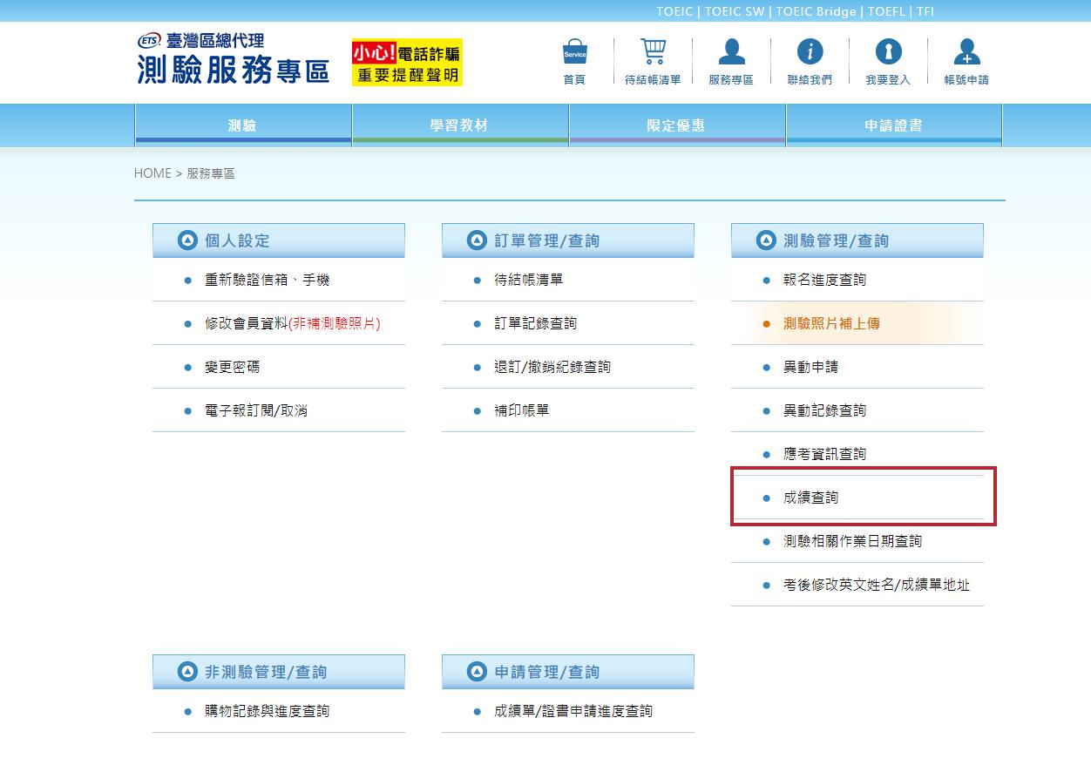Click the TOEIC link in top bar
The height and width of the screenshot is (772, 1091).
tap(674, 11)
